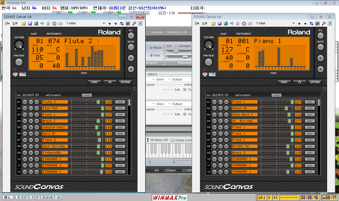Toggle Global Control checkbox in Cantabile window

click(x=172, y=140)
